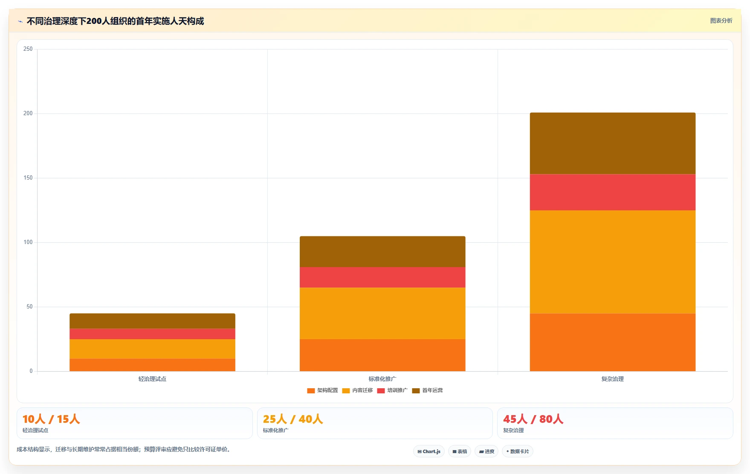Click the footnote starting 成本结构显示
Image resolution: width=750 pixels, height=474 pixels.
pyautogui.click(x=125, y=449)
